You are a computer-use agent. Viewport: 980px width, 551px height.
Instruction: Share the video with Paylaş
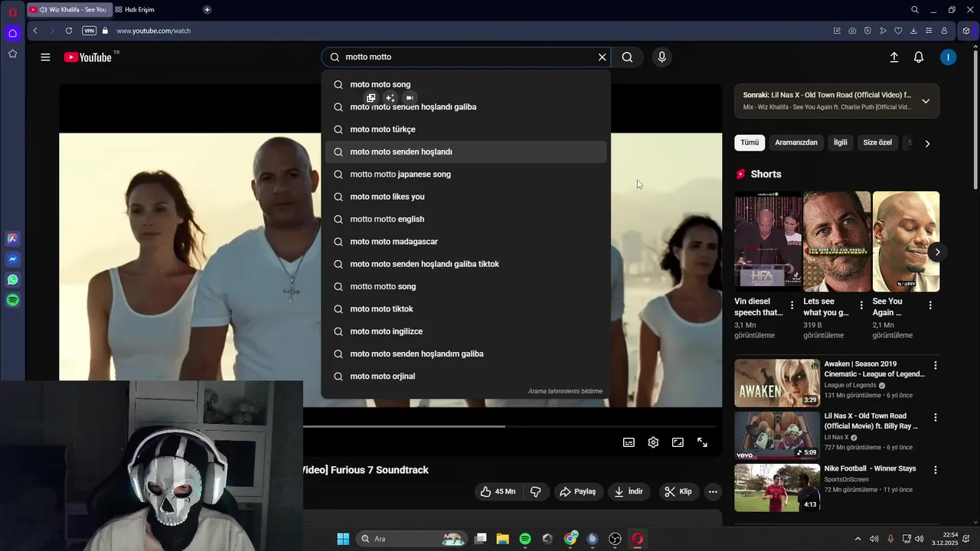coord(578,491)
